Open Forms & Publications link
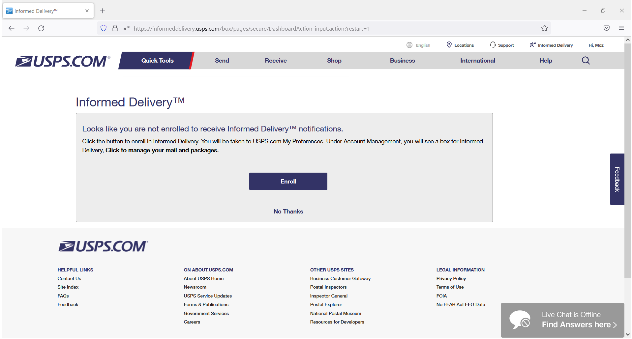632x339 pixels. [x=206, y=305]
